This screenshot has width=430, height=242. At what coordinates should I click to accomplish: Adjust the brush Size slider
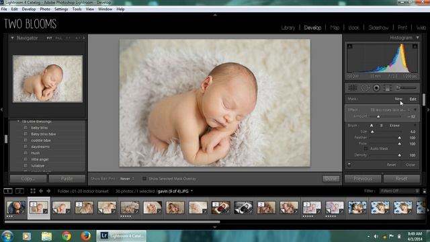click(x=372, y=132)
